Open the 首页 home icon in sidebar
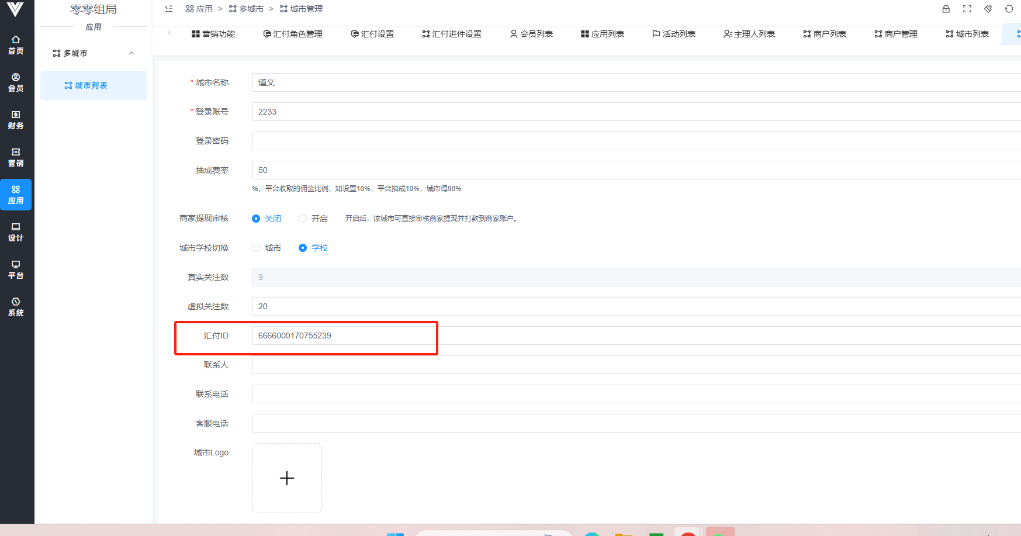The height and width of the screenshot is (536, 1021). [16, 45]
